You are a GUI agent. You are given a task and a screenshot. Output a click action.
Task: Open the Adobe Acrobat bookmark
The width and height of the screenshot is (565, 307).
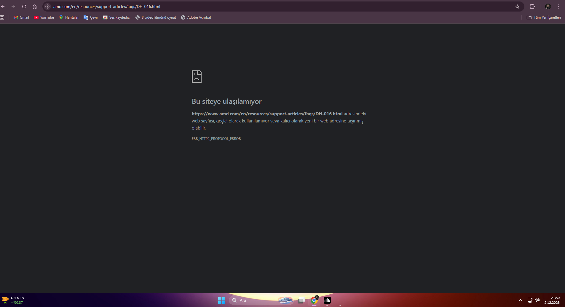click(x=196, y=17)
